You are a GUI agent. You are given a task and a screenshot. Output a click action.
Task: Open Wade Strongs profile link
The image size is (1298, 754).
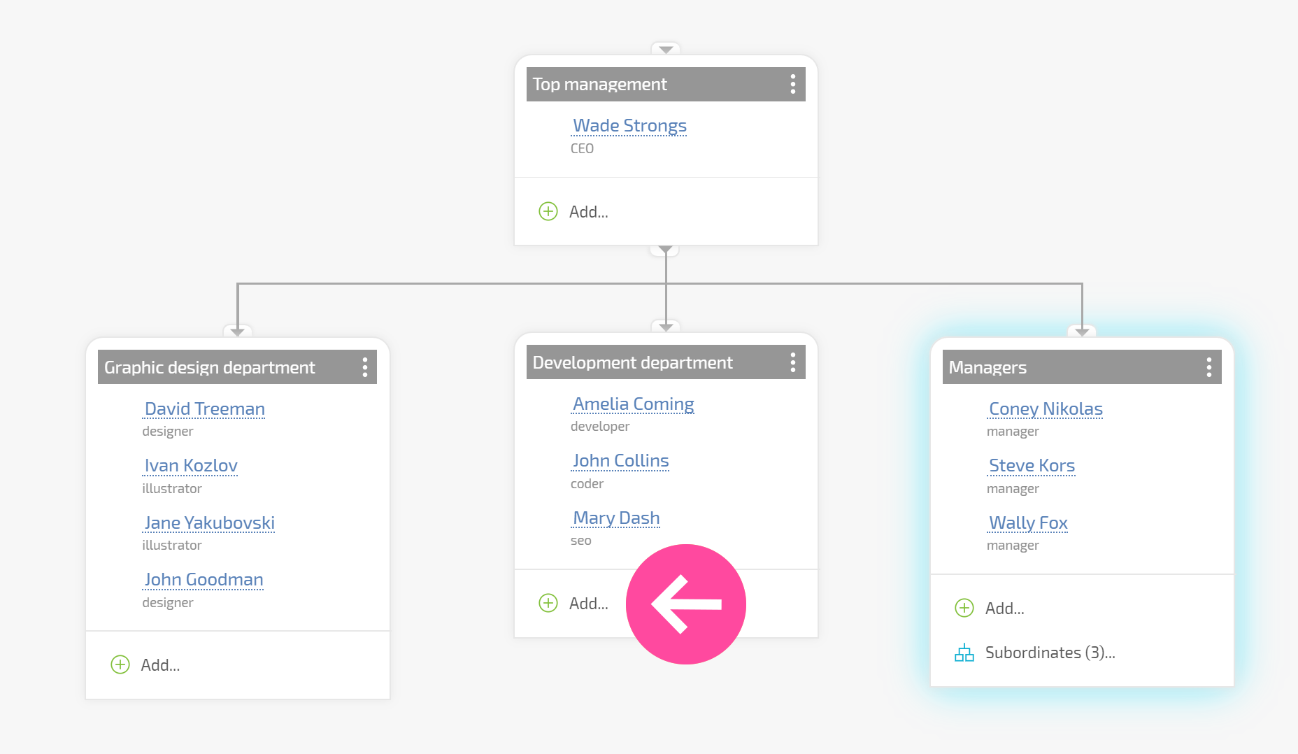[x=629, y=126]
